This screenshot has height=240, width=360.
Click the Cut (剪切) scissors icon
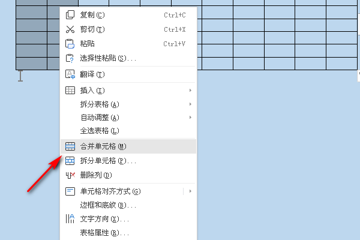pyautogui.click(x=70, y=29)
